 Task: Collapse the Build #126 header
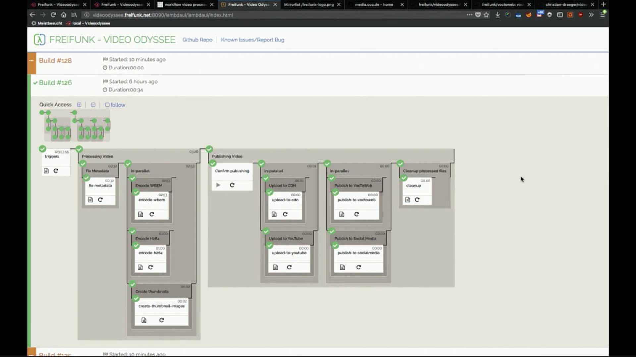(55, 83)
